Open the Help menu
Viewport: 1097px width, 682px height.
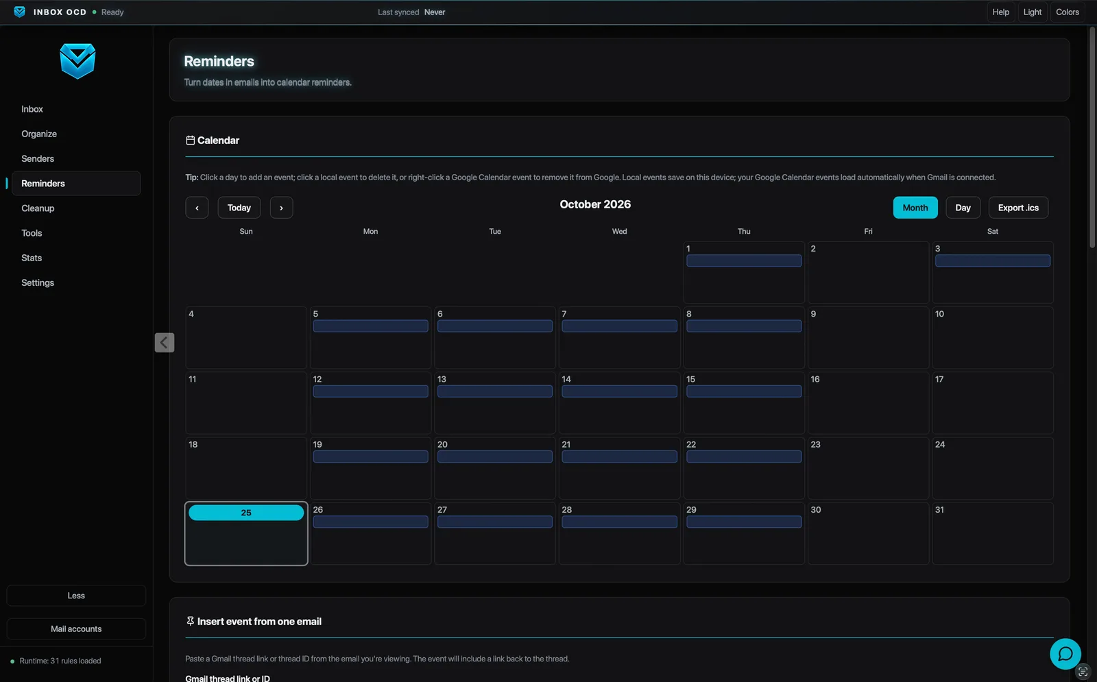[1000, 12]
